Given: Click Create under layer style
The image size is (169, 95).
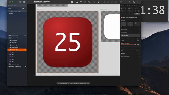Looking at the screenshot, I should 123,39.
